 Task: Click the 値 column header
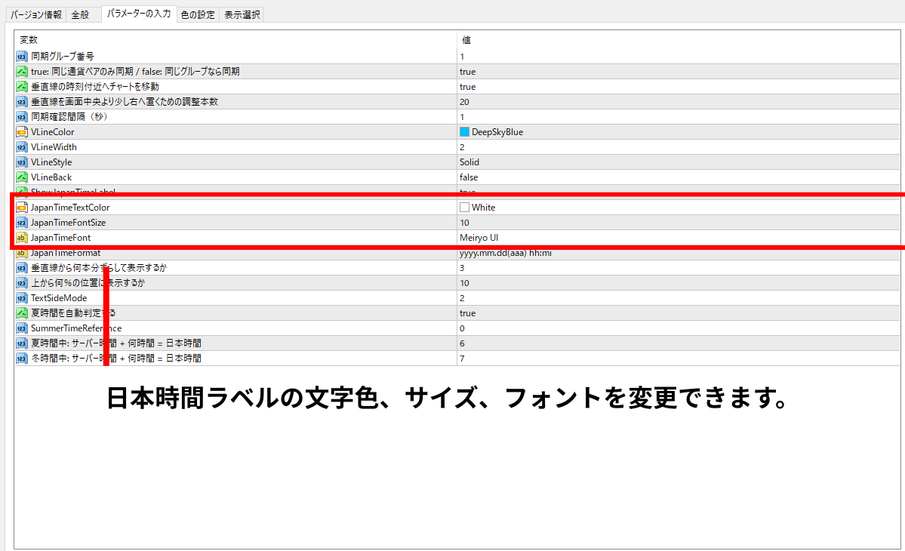[x=466, y=40]
